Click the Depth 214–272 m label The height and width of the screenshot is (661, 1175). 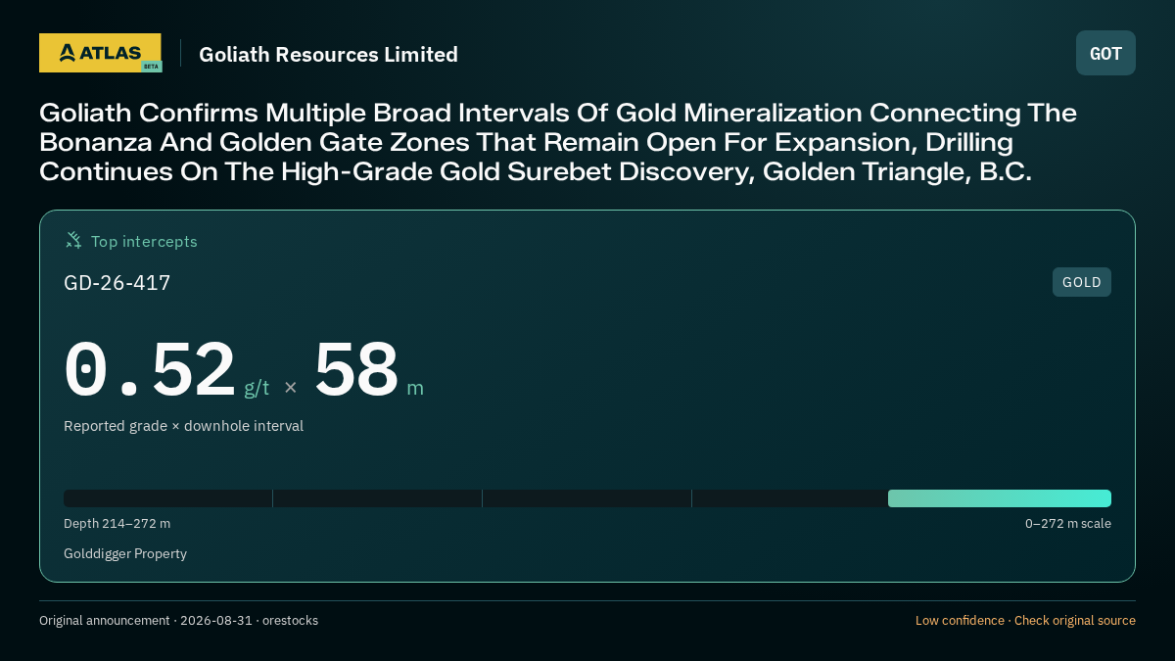coord(117,524)
